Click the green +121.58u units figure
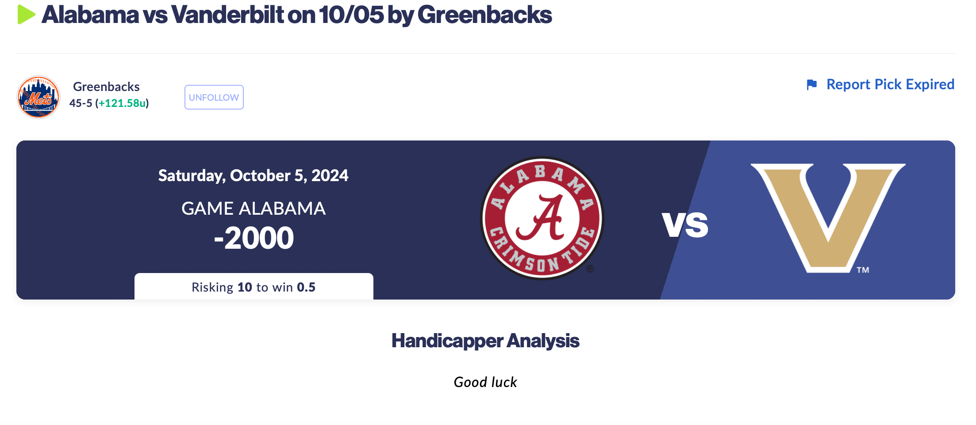The image size is (976, 425). [x=122, y=103]
